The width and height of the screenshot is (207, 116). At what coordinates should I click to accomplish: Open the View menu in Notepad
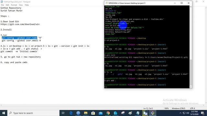coord(21,5)
